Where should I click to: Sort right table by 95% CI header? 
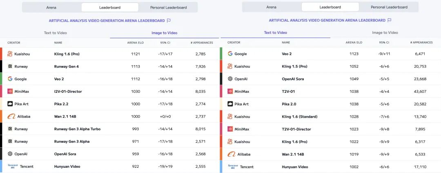tap(384, 43)
